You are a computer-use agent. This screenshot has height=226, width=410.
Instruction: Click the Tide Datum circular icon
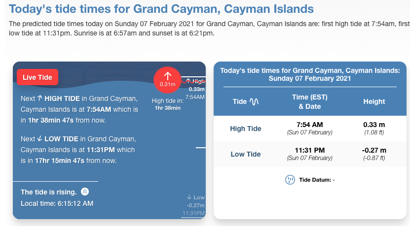(x=290, y=180)
